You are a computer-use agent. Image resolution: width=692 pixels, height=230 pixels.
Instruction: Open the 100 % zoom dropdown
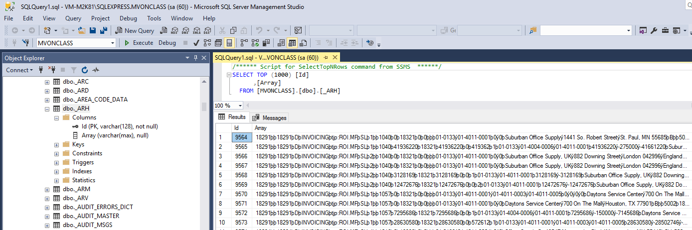(x=240, y=106)
